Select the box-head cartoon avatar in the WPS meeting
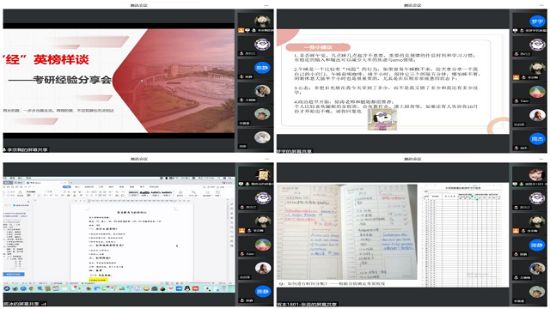This screenshot has width=550, height=309. point(262,174)
